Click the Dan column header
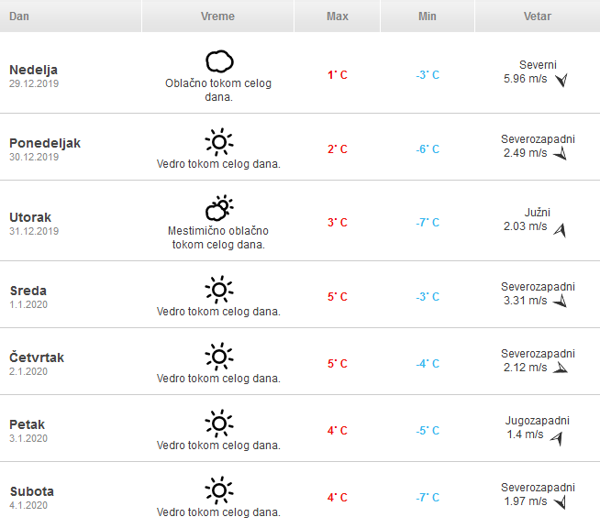 [x=19, y=16]
